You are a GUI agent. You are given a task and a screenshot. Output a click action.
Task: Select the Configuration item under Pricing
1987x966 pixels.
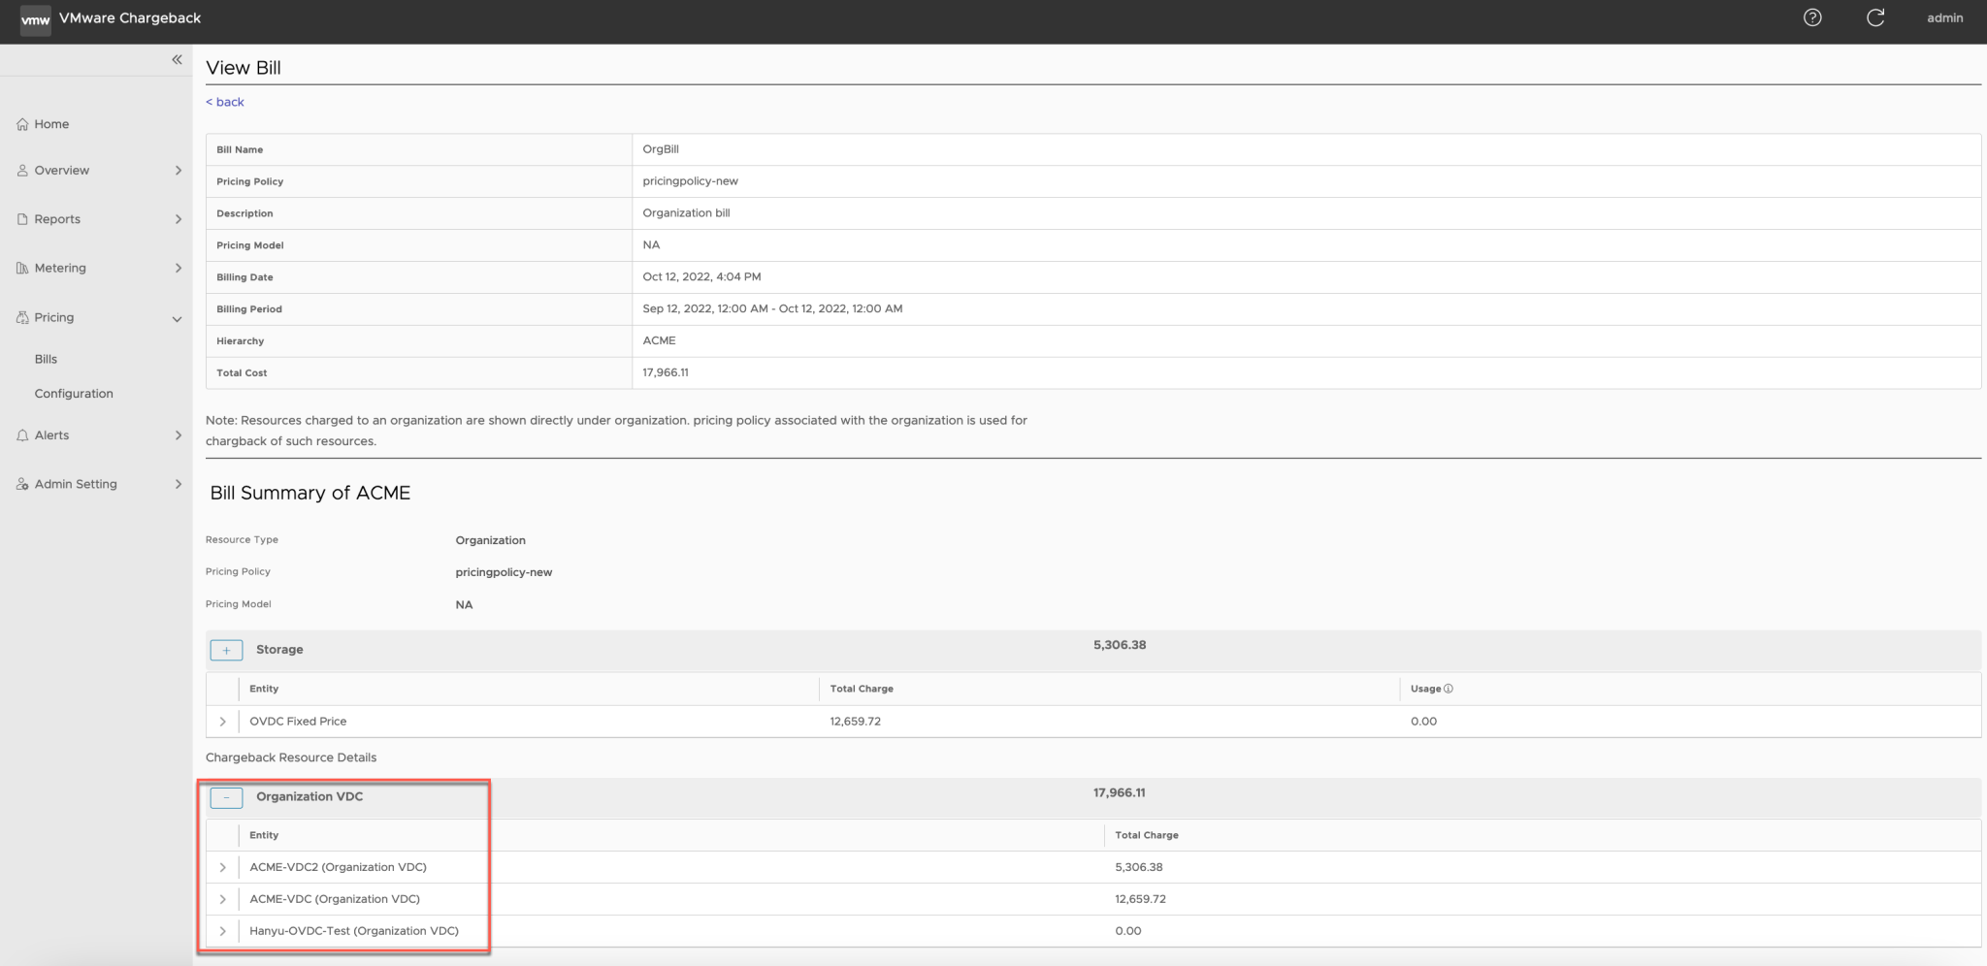coord(74,393)
